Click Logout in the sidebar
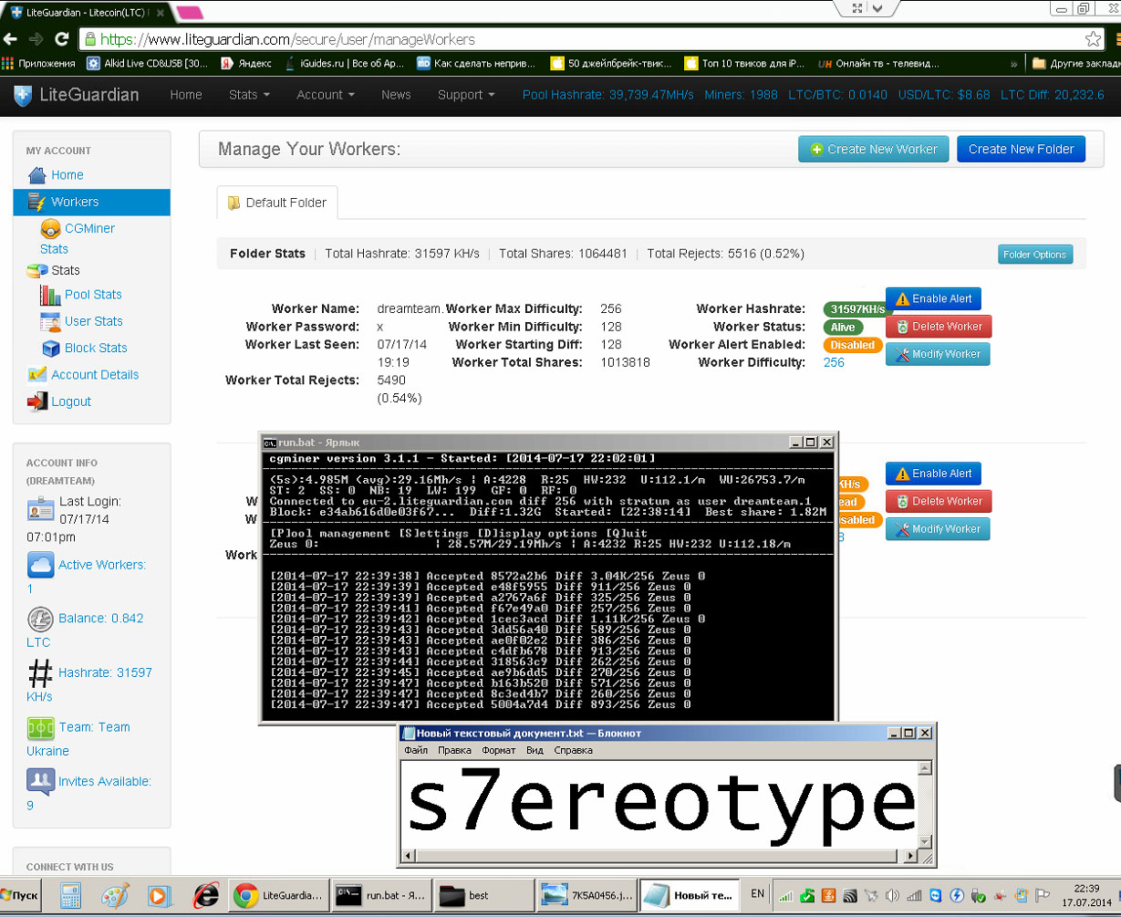Image resolution: width=1121 pixels, height=917 pixels. point(59,401)
